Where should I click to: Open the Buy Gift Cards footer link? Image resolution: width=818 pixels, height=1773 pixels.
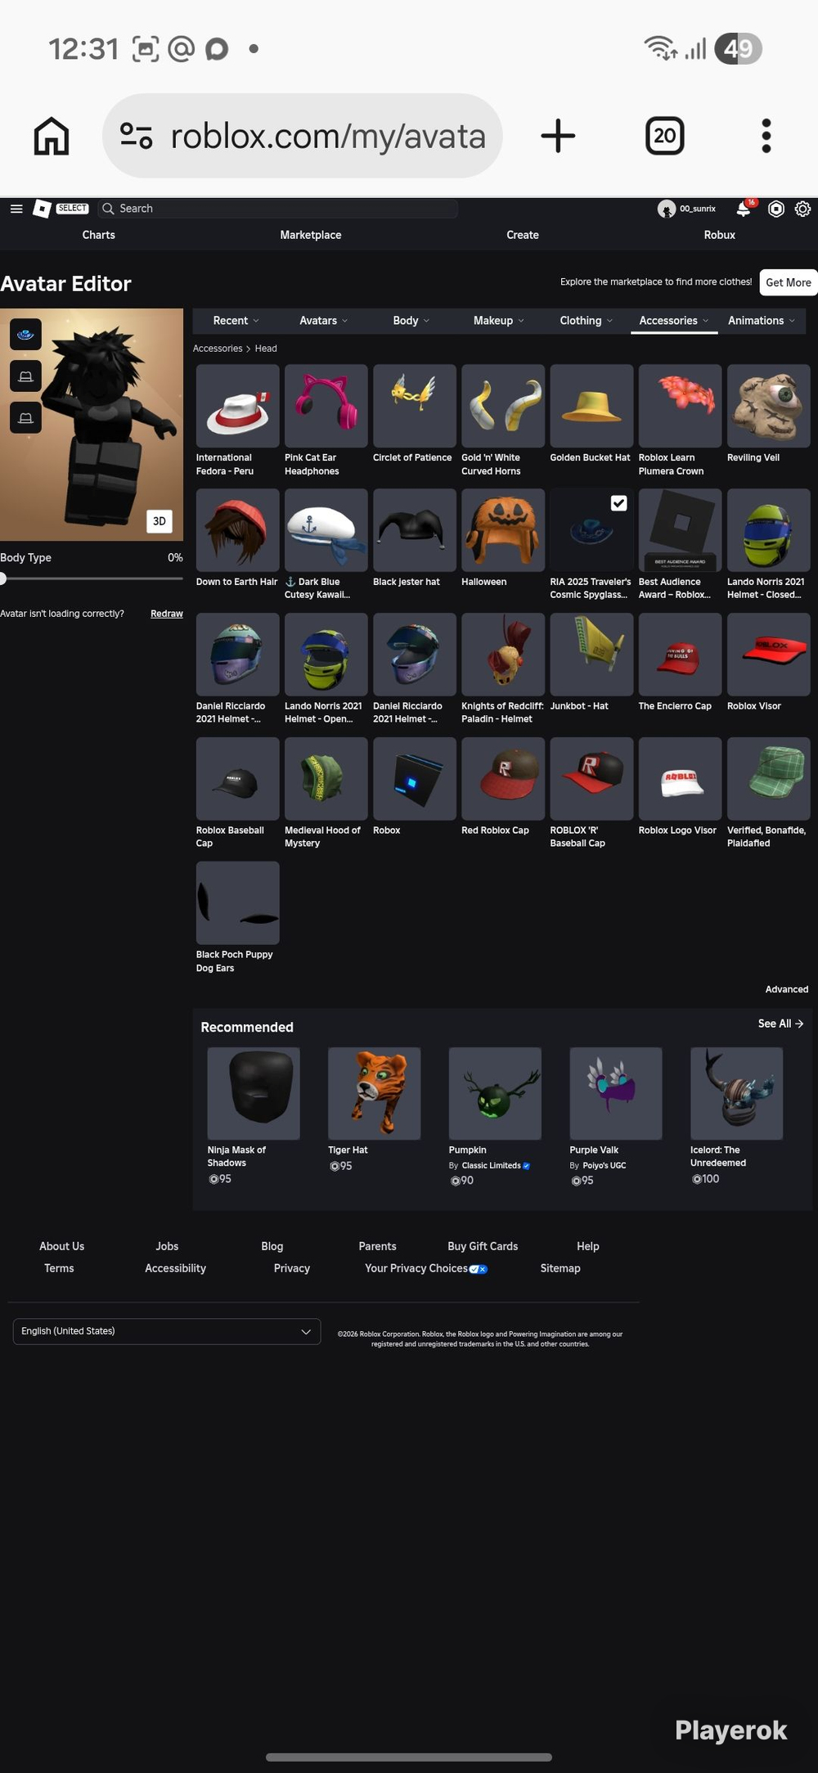coord(483,1246)
